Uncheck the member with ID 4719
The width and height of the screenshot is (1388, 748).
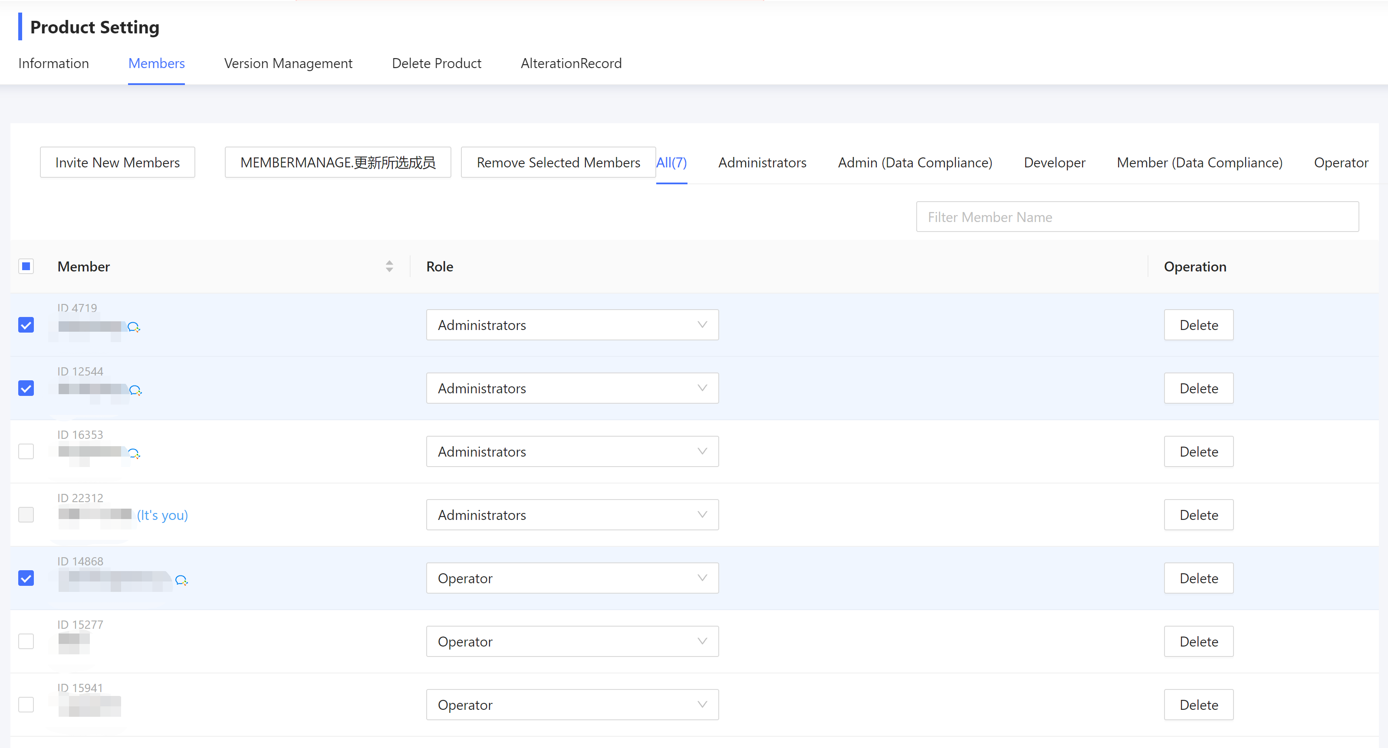pos(26,325)
